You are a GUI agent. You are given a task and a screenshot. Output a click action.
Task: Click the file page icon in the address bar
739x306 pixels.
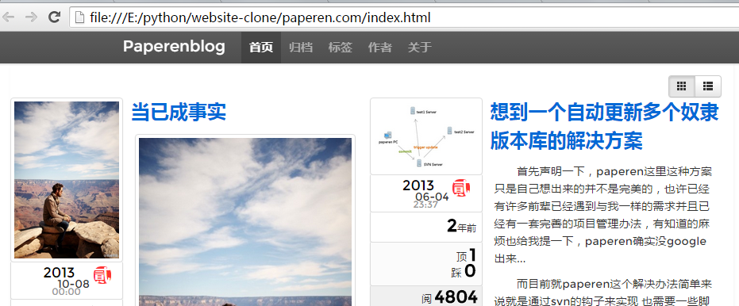click(81, 17)
